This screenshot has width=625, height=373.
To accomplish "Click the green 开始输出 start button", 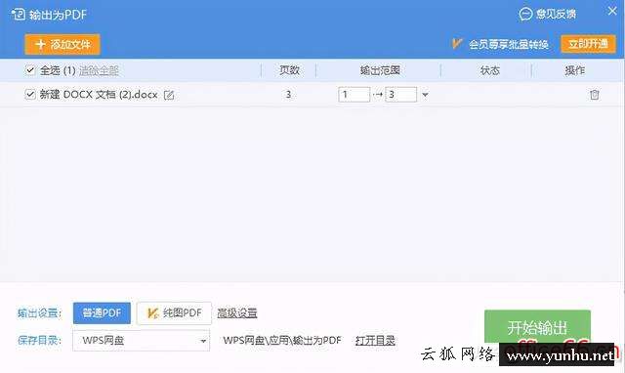I will pyautogui.click(x=537, y=327).
